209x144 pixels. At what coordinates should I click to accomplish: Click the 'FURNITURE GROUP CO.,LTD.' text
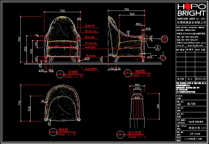[x=191, y=18]
